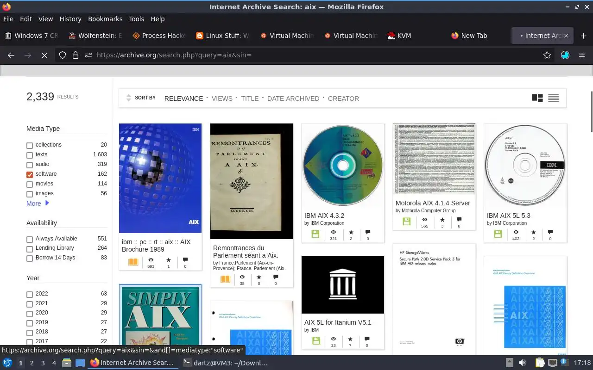Click the software floppy icon under IBM AIX 4.3.2
Viewport: 593px width, 370px height.
point(315,234)
